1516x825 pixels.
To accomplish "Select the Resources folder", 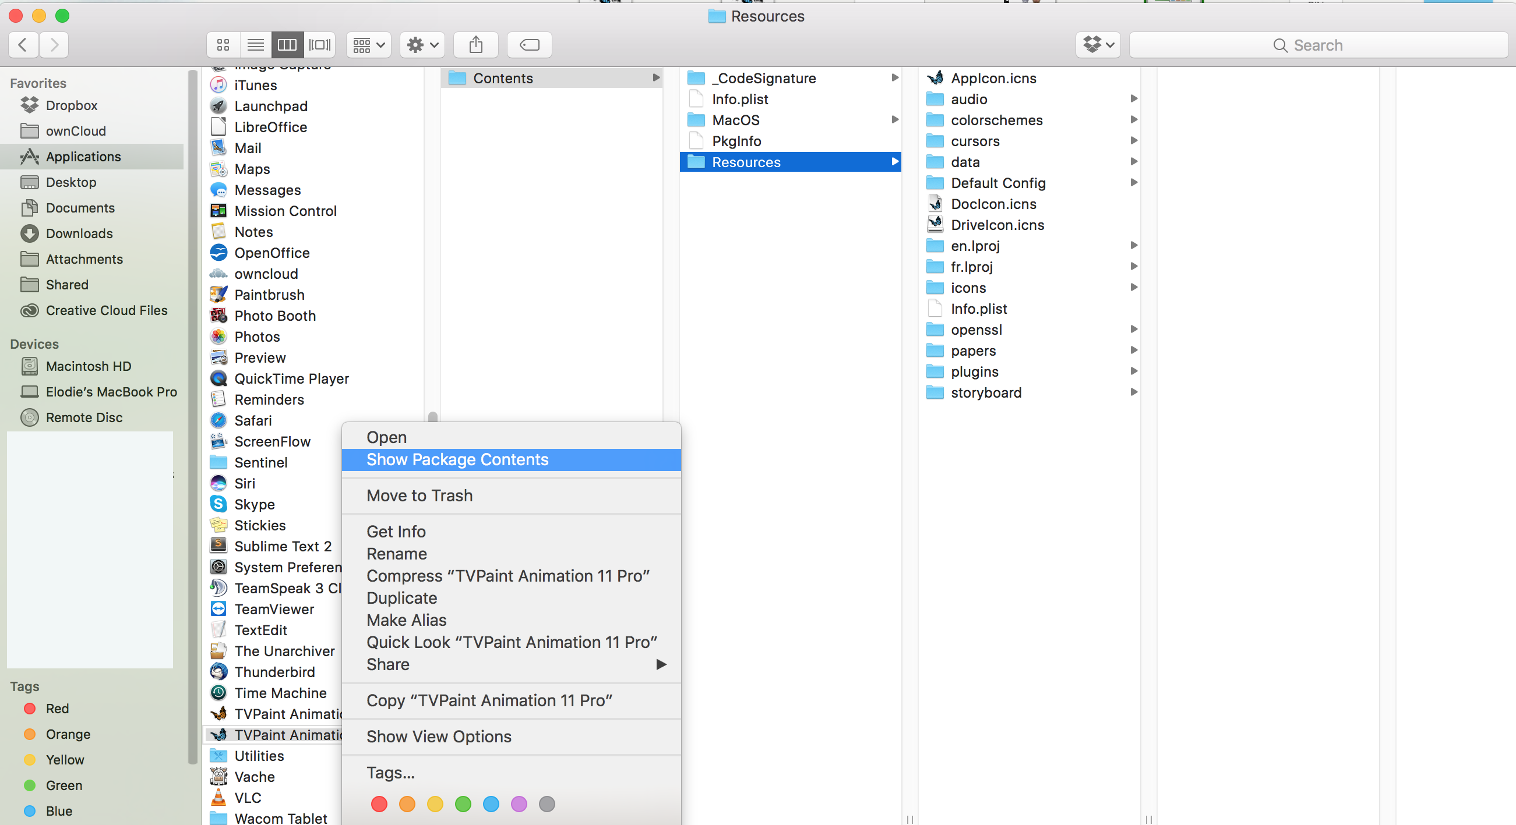I will coord(791,162).
